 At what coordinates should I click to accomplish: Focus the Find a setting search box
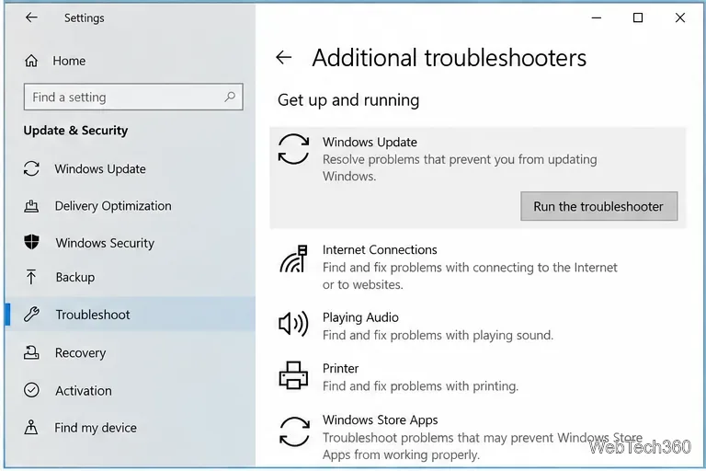click(133, 97)
